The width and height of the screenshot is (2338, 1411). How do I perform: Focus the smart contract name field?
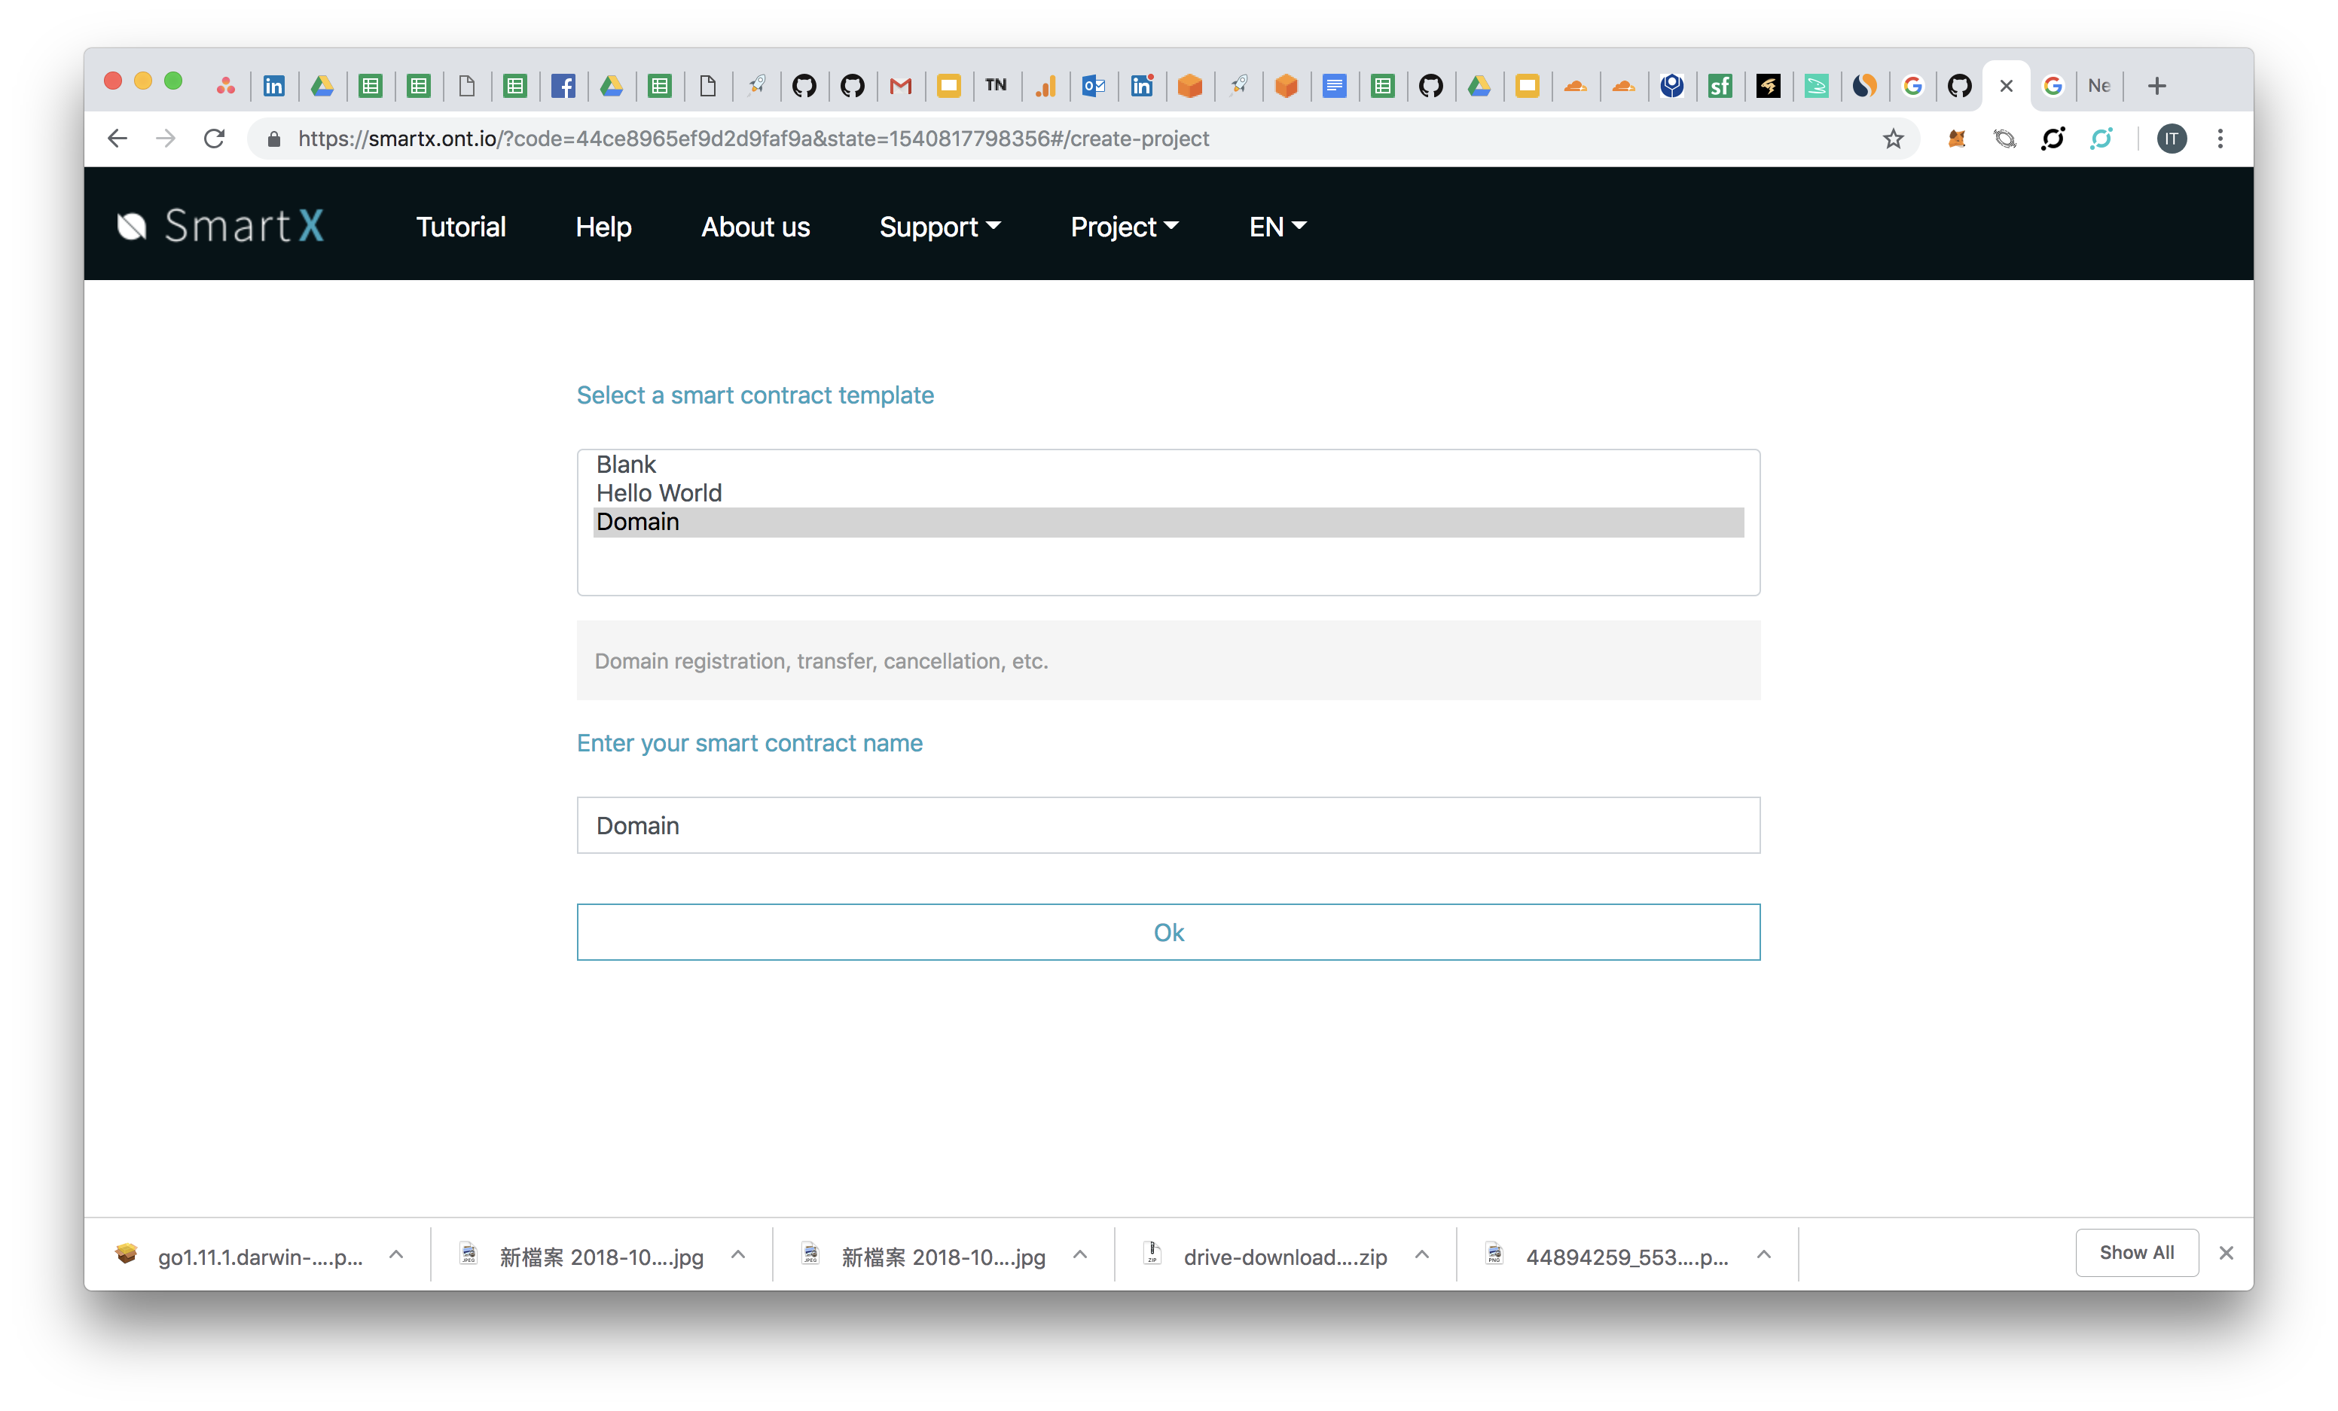click(1168, 825)
